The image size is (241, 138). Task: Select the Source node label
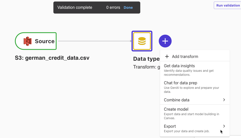(x=45, y=41)
